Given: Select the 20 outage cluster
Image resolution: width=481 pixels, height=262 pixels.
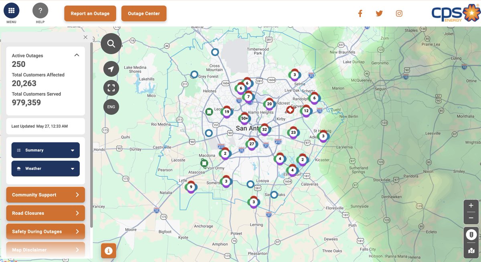Looking at the screenshot, I should [269, 104].
